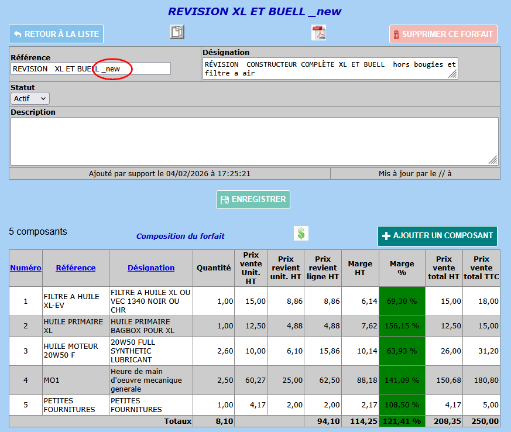Screen dimensions: 511x432
Task: Click the duplicate forfait copy icon
Action: click(x=177, y=32)
